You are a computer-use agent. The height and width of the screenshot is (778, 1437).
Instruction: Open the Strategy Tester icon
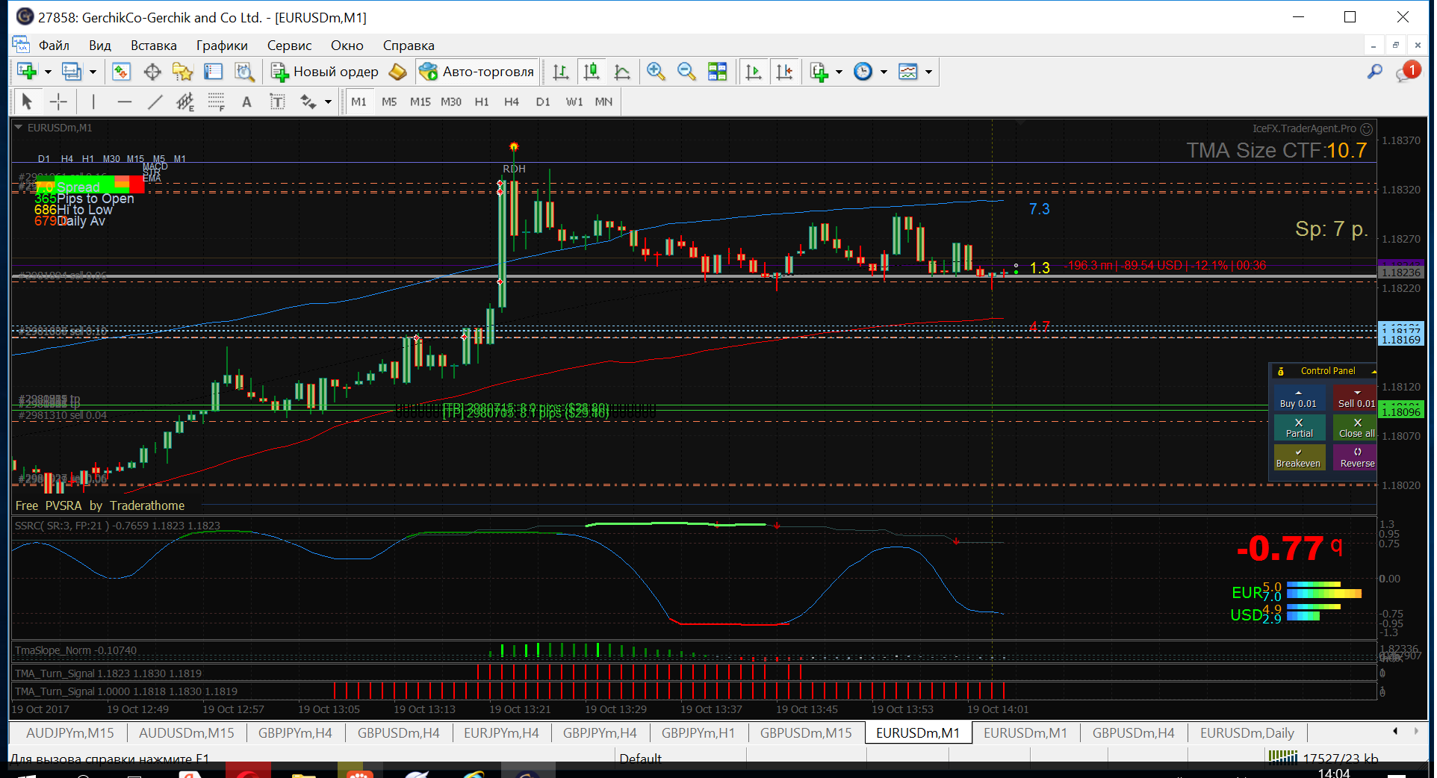(244, 72)
